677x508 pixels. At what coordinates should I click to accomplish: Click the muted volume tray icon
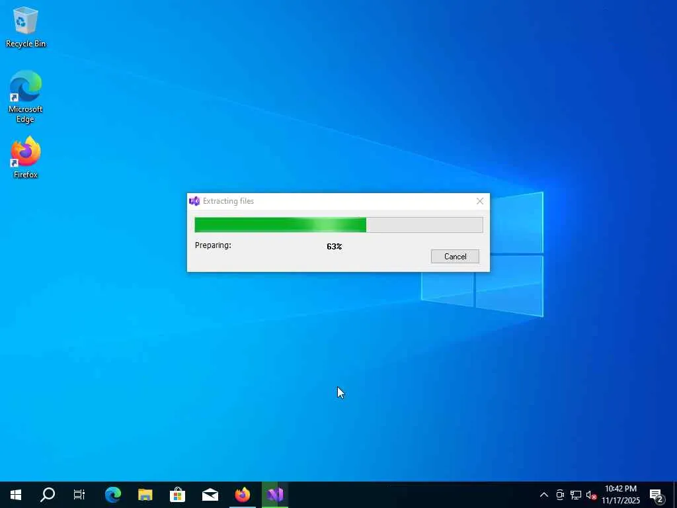click(591, 495)
